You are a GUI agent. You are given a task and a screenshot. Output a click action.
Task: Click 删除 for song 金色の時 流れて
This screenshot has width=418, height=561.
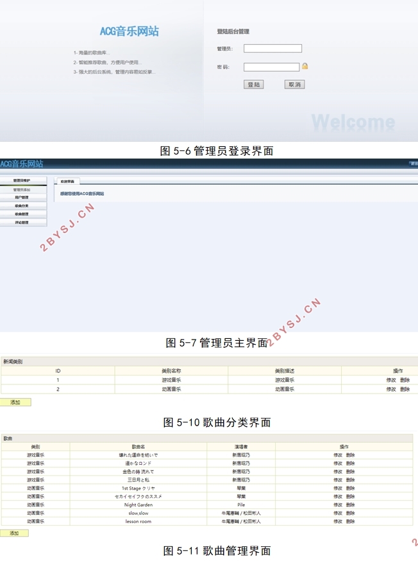[351, 472]
